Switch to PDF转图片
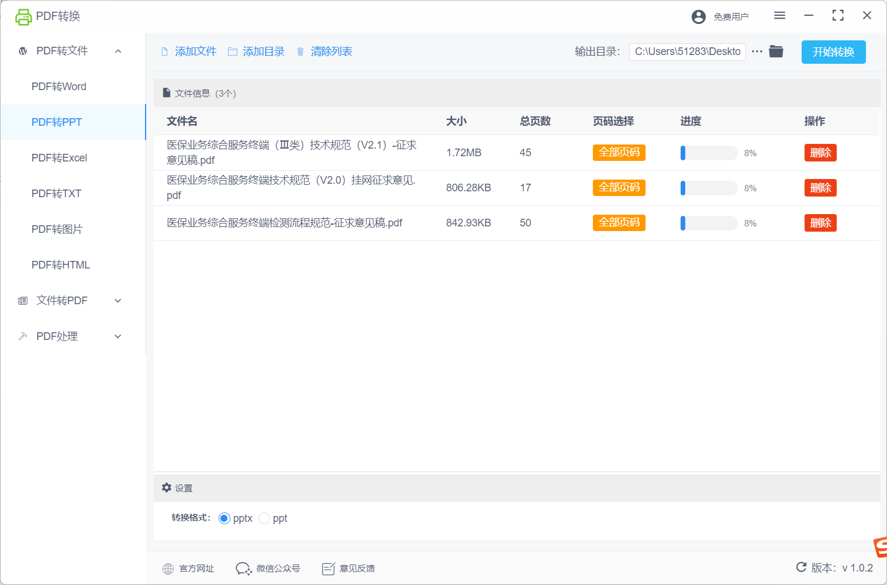 [73, 229]
